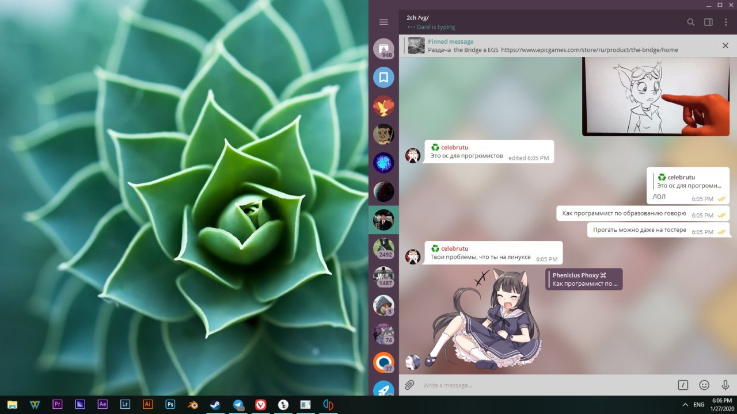The height and width of the screenshot is (414, 737).
Task: Open the pinned message about the Bridge
Action: [553, 46]
